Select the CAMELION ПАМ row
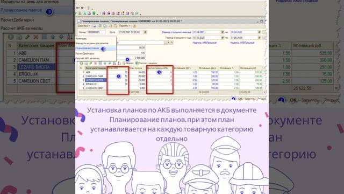The image size is (344, 194). pyautogui.click(x=96, y=76)
